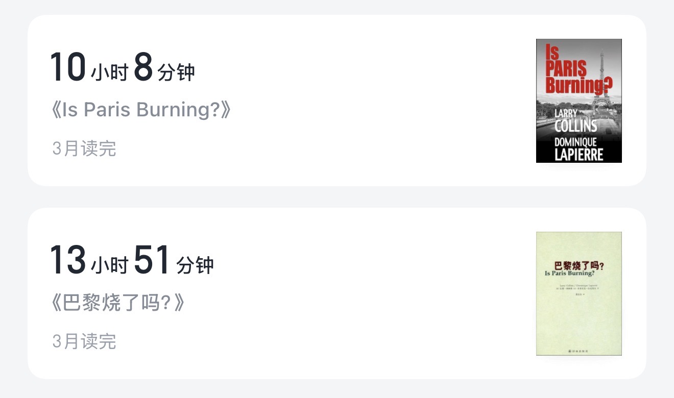Click DOMINIQUE LAPIERRE on the book cover
Screen dimensions: 674x398
point(579,148)
